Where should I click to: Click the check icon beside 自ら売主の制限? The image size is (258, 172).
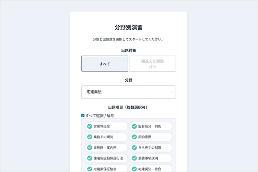coord(134,147)
